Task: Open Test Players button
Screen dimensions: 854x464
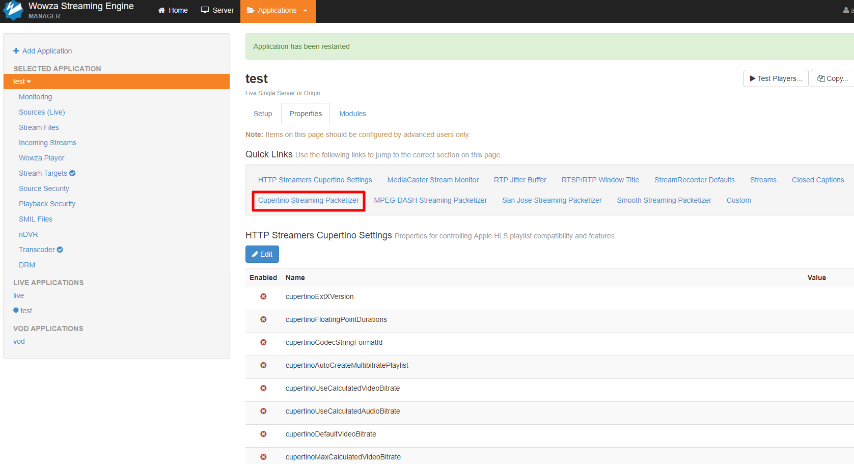Action: click(776, 78)
